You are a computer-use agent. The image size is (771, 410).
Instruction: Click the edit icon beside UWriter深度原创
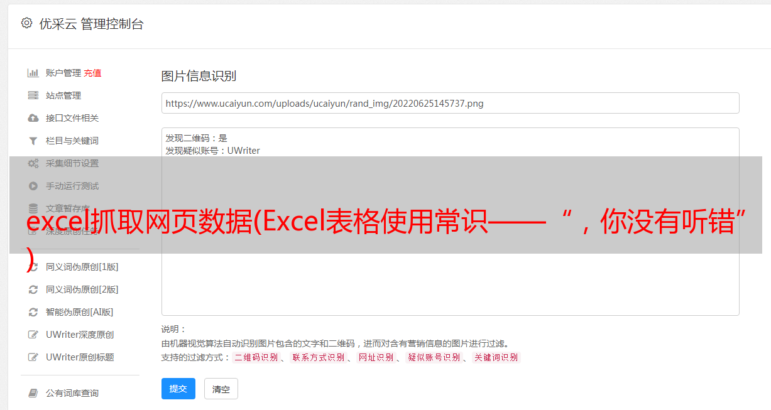tap(33, 335)
